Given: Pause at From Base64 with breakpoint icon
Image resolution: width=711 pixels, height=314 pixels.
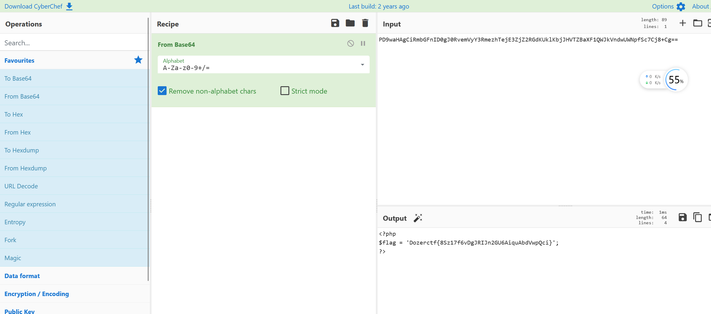Looking at the screenshot, I should click(363, 44).
